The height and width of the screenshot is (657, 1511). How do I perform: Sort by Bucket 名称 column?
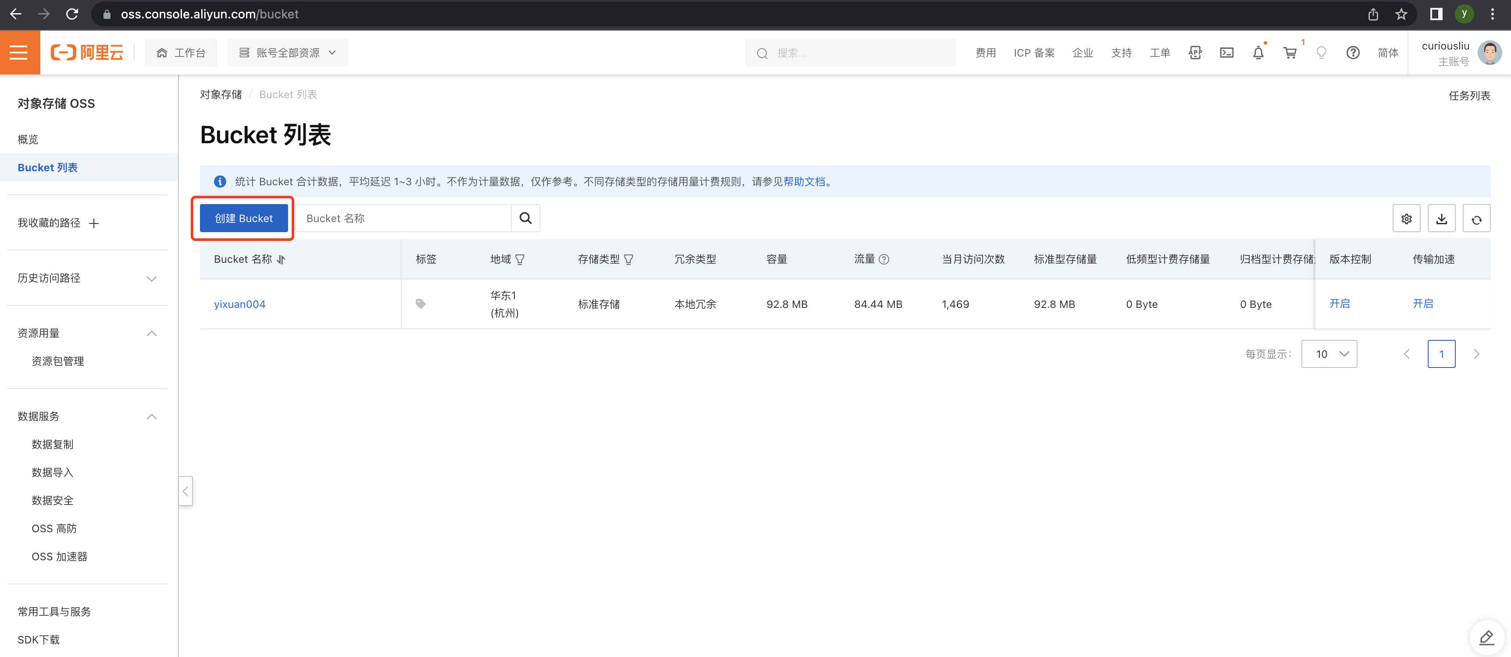(x=281, y=259)
